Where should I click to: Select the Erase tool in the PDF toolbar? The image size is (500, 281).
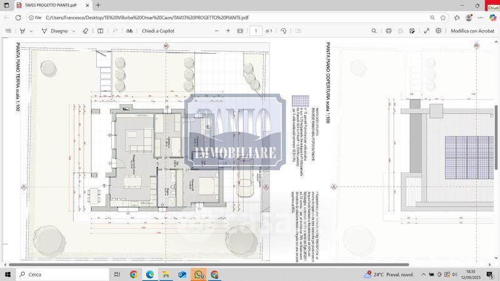(x=86, y=31)
